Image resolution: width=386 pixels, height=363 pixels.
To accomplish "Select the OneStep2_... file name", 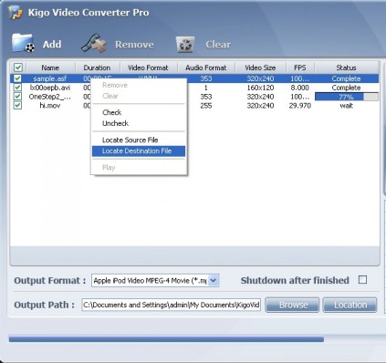I will pos(50,97).
